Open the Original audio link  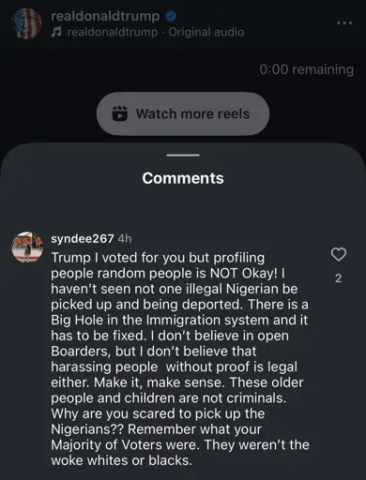(x=206, y=32)
